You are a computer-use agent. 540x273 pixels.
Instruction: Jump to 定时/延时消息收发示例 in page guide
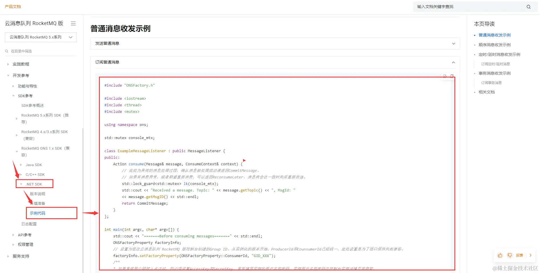[499, 54]
